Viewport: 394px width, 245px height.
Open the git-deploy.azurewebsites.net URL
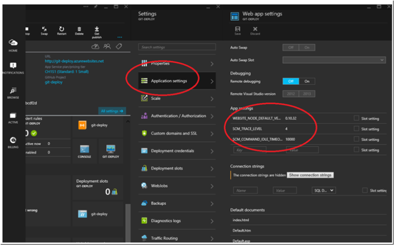pos(74,61)
